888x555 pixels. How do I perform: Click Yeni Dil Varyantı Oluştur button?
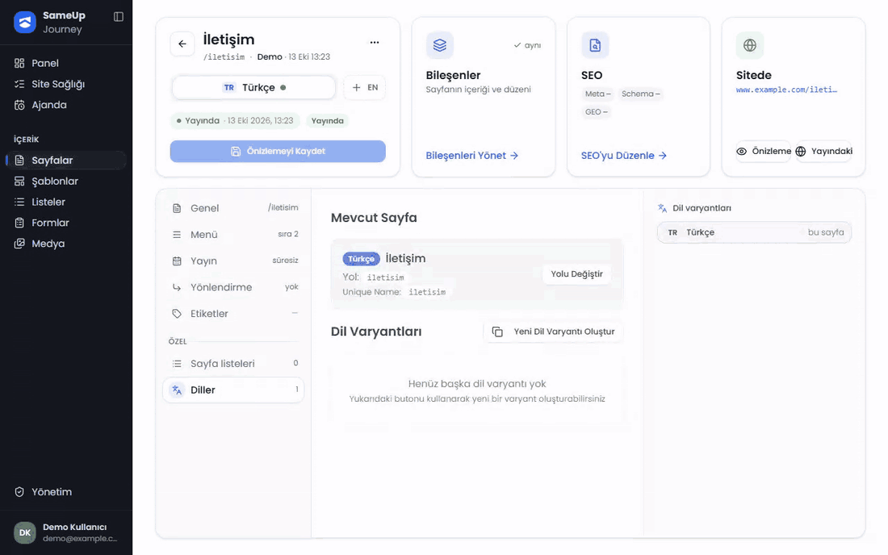pos(553,332)
